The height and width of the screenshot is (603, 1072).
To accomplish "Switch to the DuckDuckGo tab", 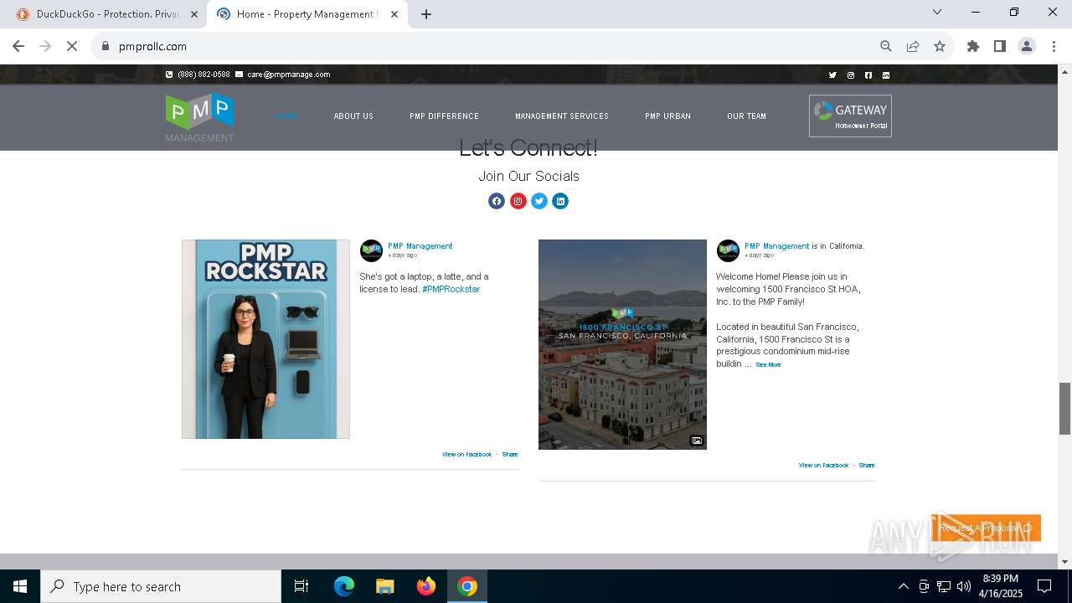I will pyautogui.click(x=105, y=14).
